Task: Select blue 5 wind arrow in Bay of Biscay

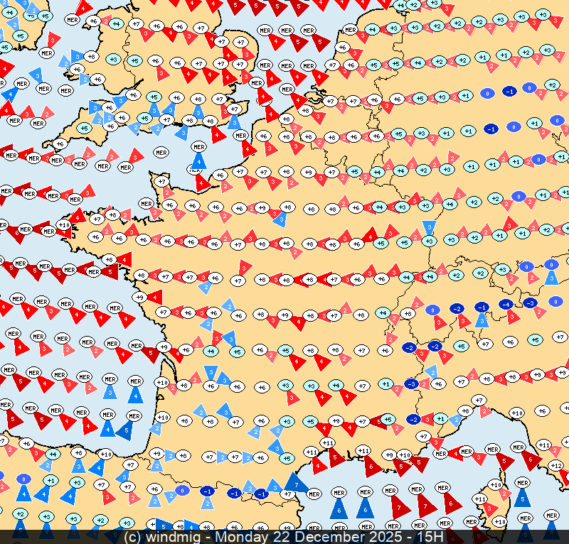Action: (x=124, y=428)
